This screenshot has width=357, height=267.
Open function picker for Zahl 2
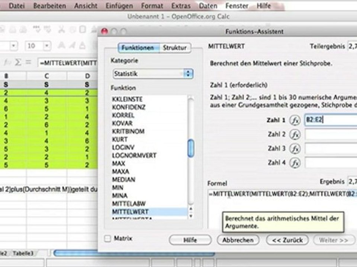[295, 134]
